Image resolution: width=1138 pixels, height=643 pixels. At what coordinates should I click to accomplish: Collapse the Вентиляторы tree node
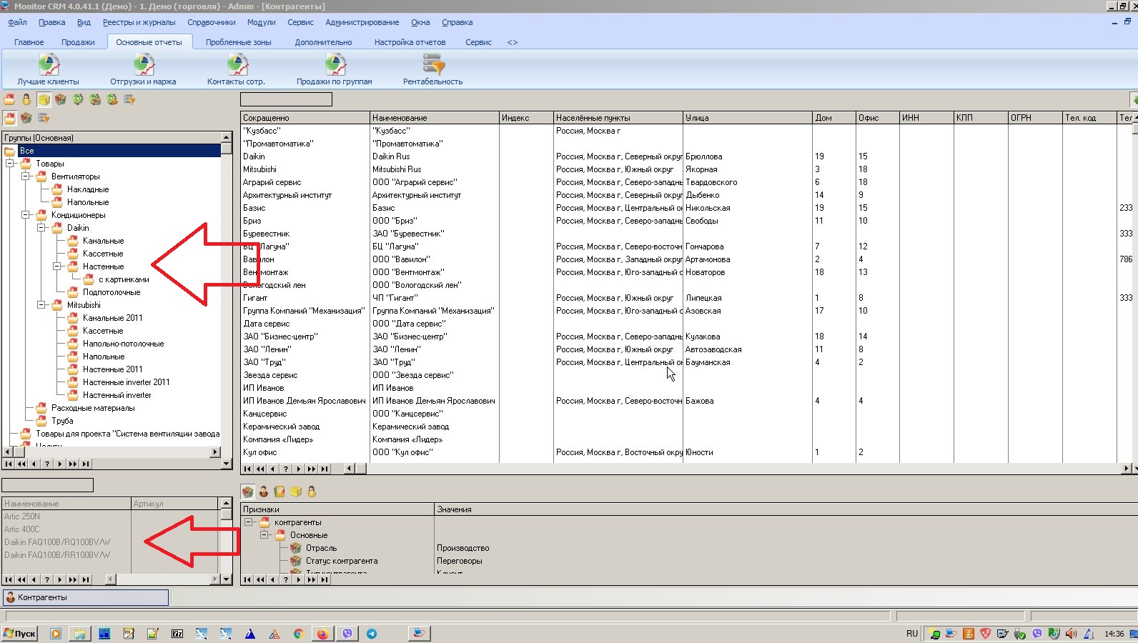[x=26, y=176]
